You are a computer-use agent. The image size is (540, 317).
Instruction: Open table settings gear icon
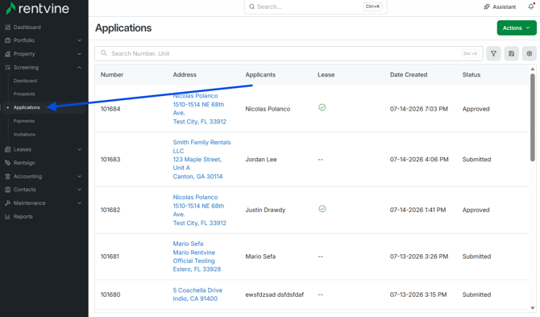click(530, 54)
